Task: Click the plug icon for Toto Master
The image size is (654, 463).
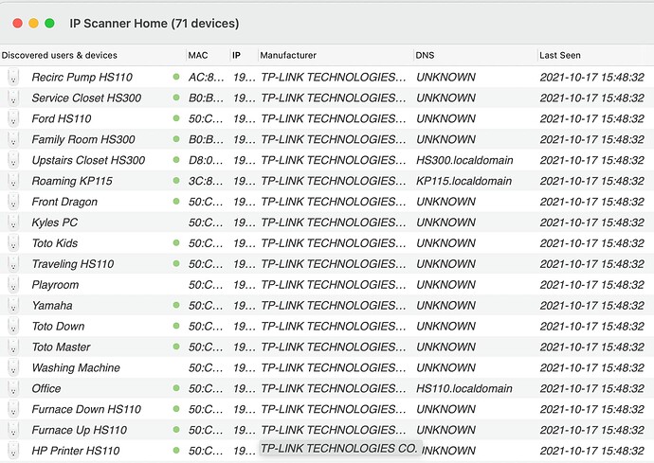Action: (13, 347)
